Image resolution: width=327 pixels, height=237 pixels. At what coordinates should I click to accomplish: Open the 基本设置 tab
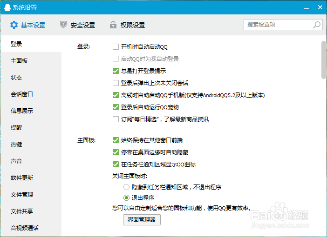pos(28,25)
